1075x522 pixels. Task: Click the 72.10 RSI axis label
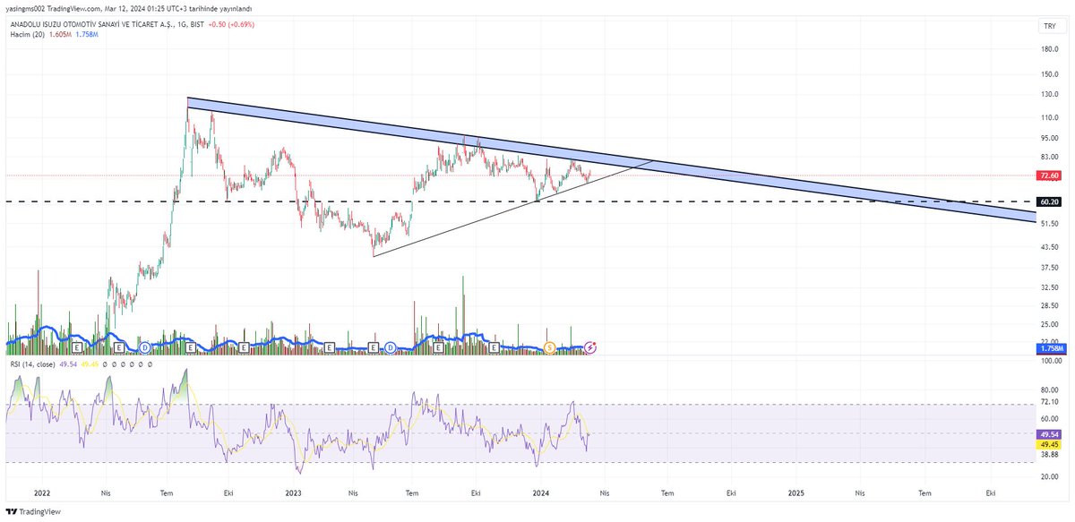(1051, 404)
